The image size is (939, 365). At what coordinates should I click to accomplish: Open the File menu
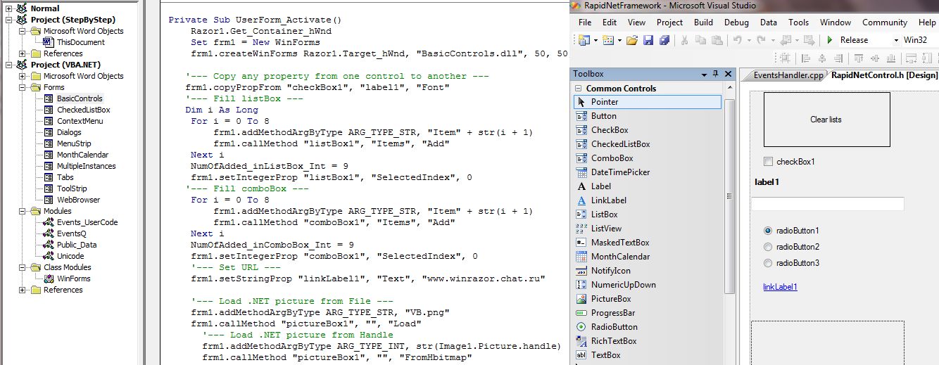pyautogui.click(x=585, y=23)
